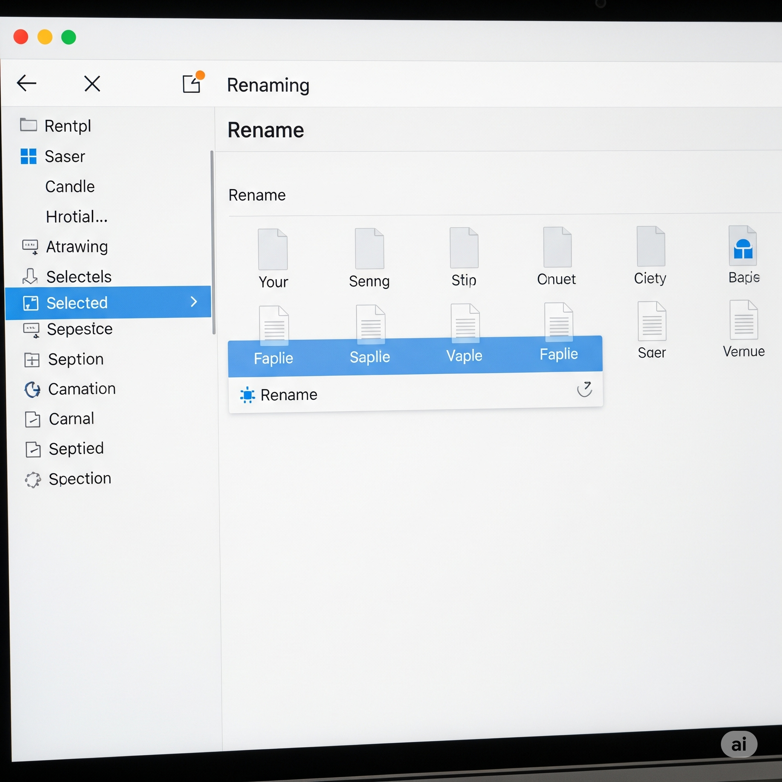Click the Seption plus-box icon

[x=32, y=359]
